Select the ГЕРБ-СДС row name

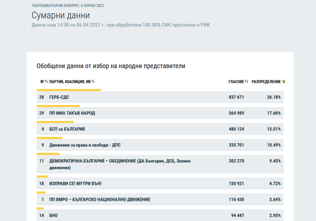59,97
